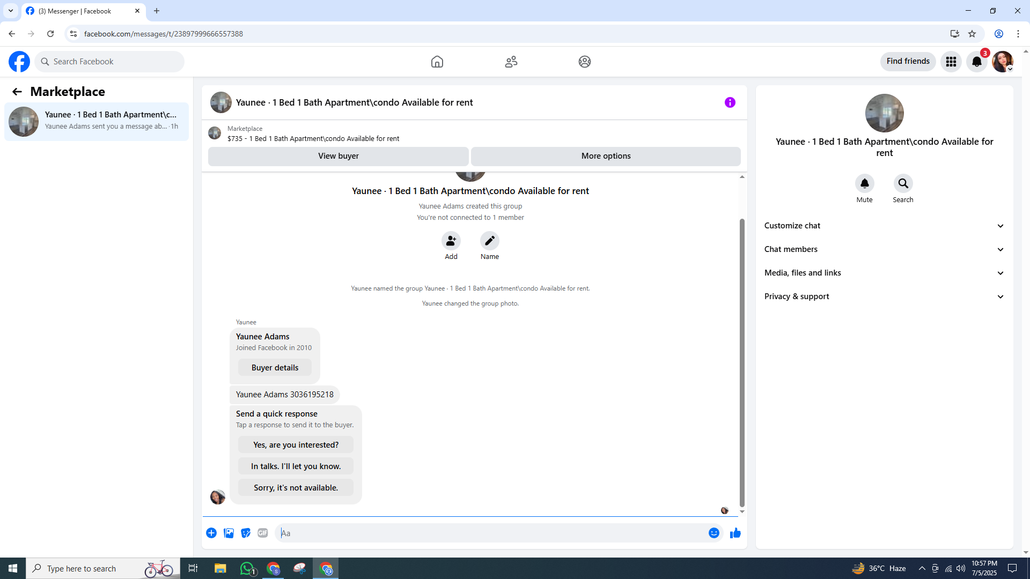1030x579 pixels.
Task: Click the purple conversation info icon
Action: click(730, 102)
